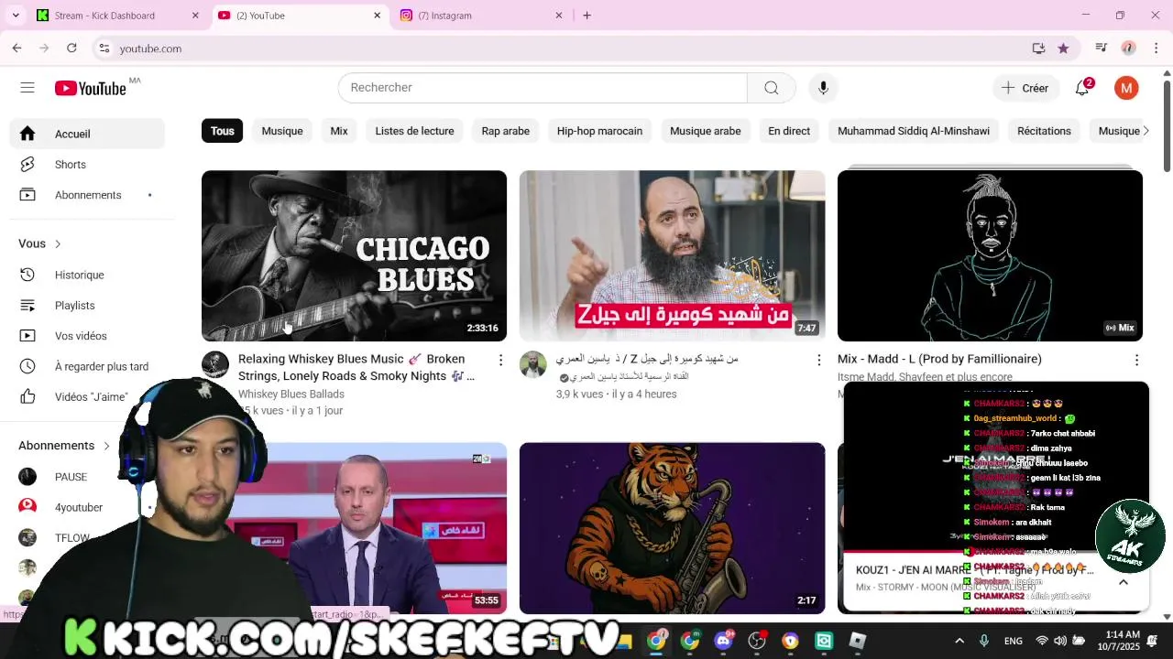Open the YouTube guide hamburger menu
This screenshot has width=1173, height=659.
(27, 88)
